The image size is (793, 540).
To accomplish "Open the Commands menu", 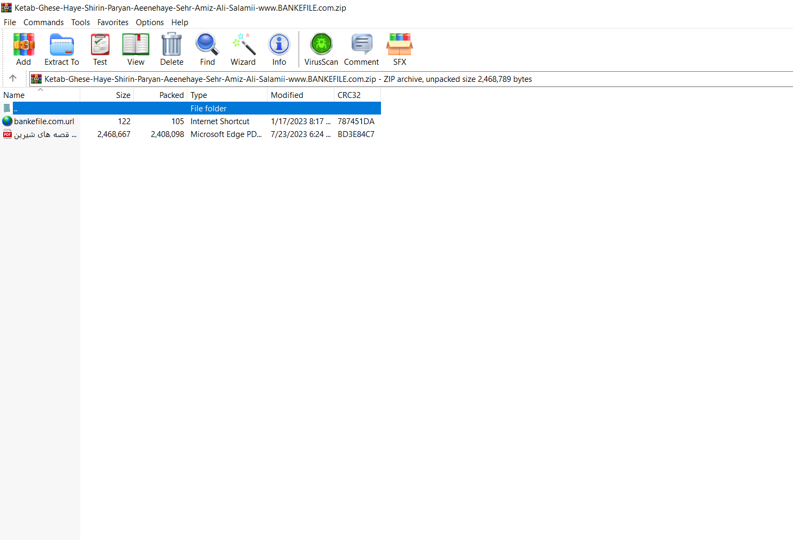I will click(x=43, y=22).
